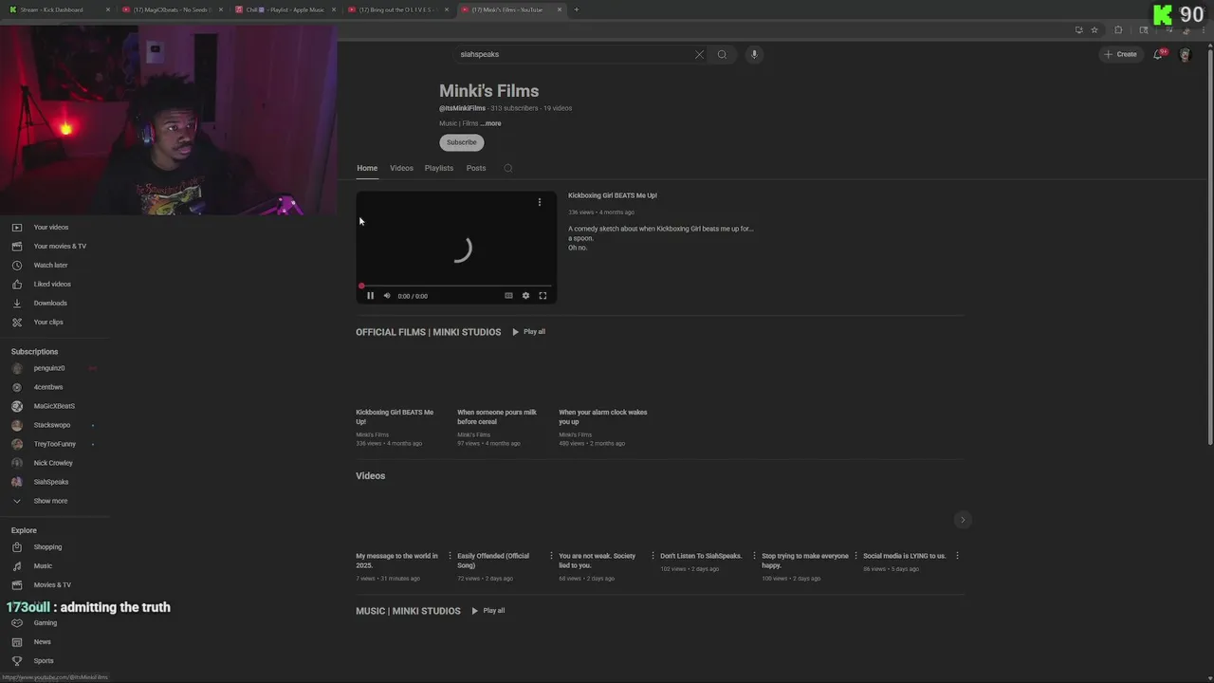Screen dimensions: 1214x683
Task: Open 'When someone pours milk before cereal' video
Action: click(497, 417)
